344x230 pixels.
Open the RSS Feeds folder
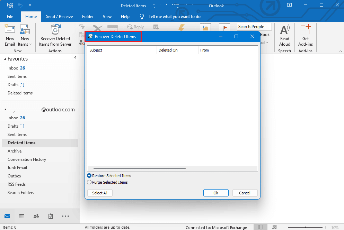tap(40, 184)
